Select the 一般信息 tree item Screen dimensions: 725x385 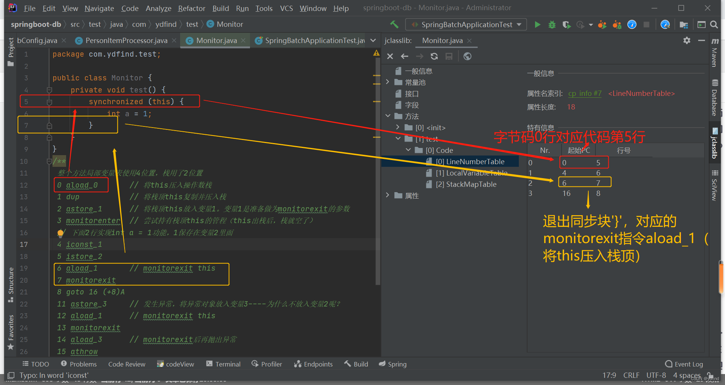[x=413, y=71]
